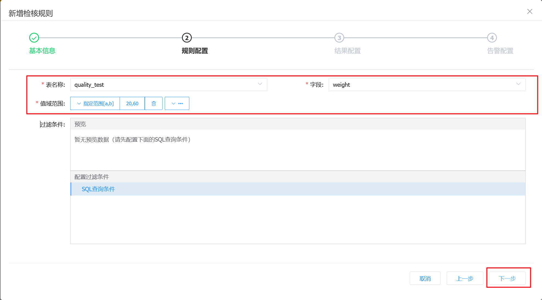Delete the value range condition via trash icon
Screen dimensions: 542x300
tap(154, 103)
